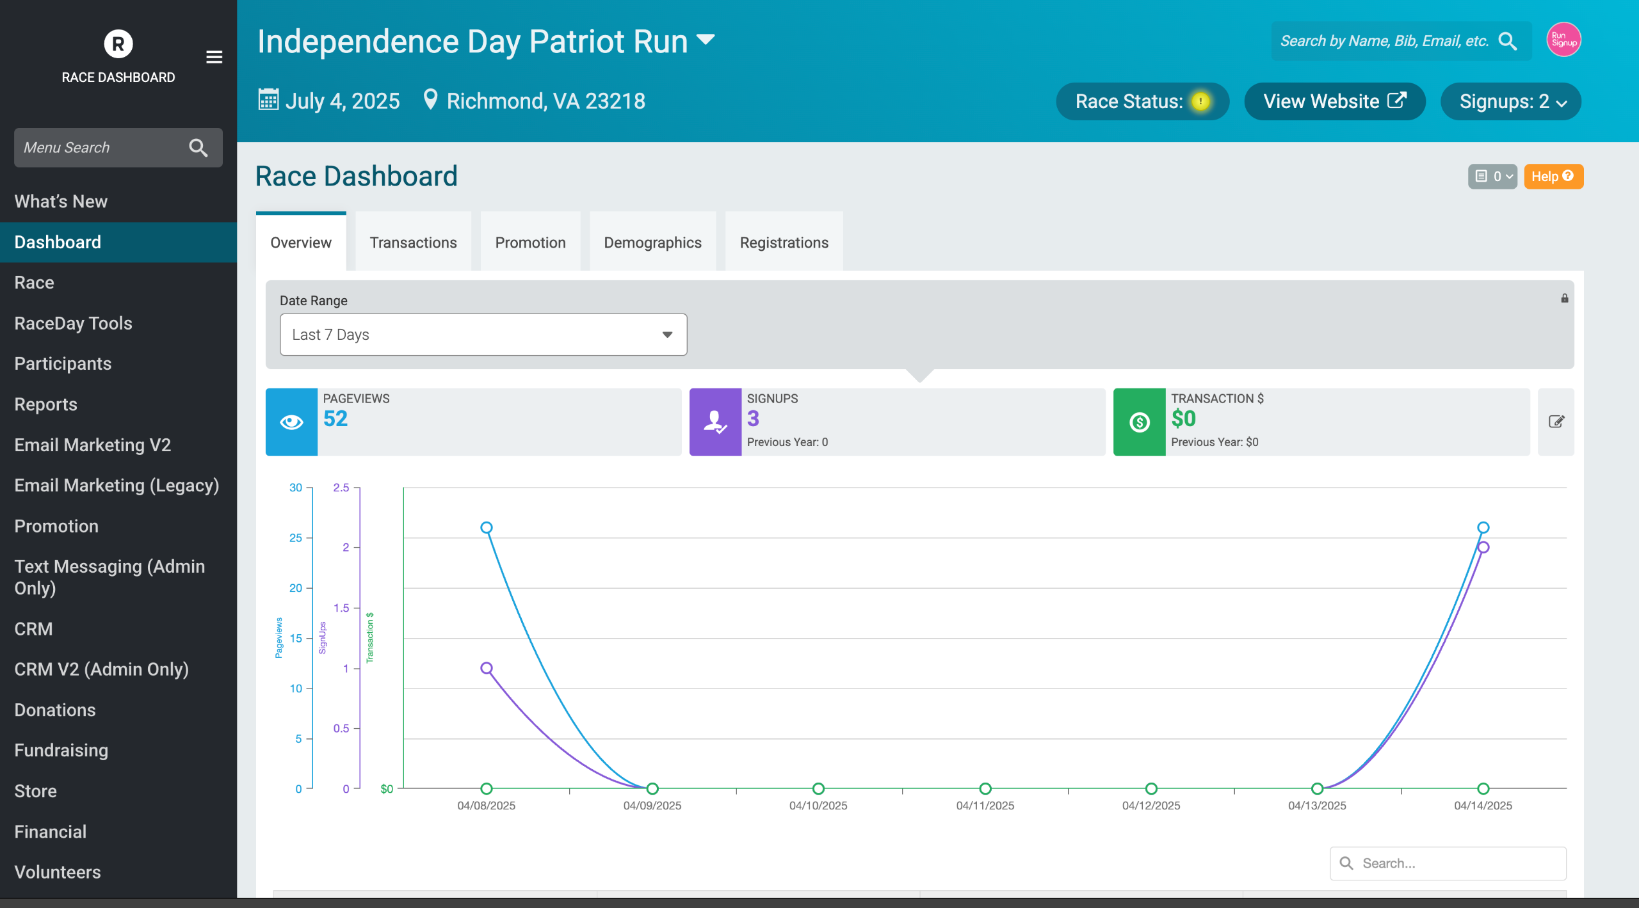
Task: Click the RunSignup logo at top of sidebar
Action: pyautogui.click(x=118, y=44)
